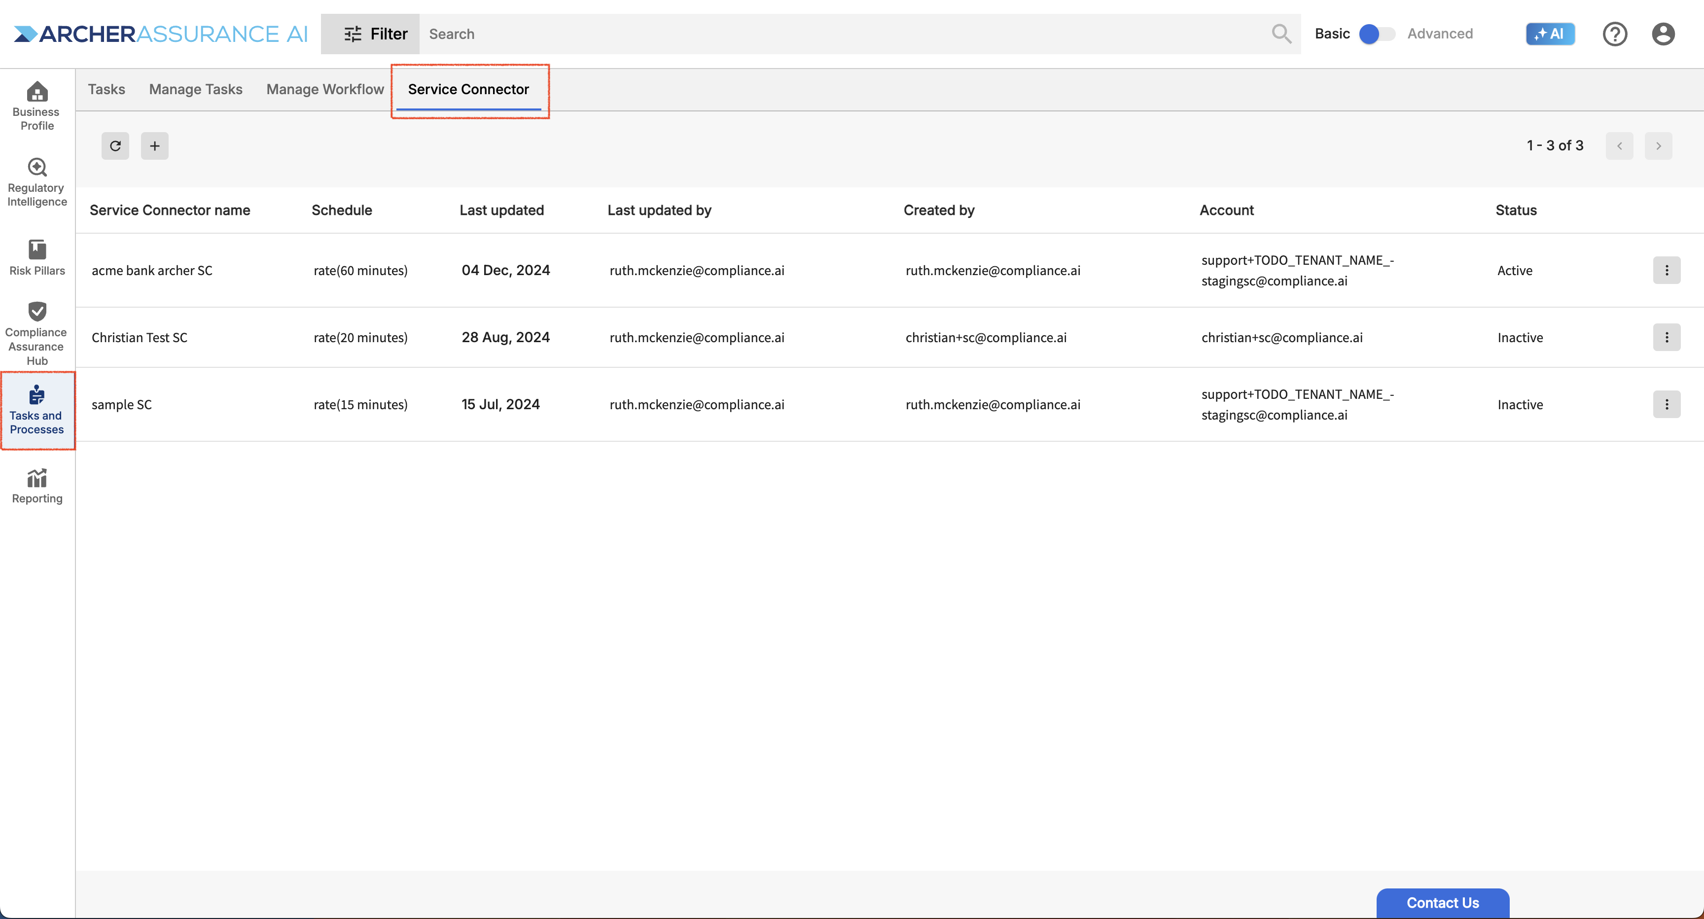The height and width of the screenshot is (919, 1704).
Task: Toggle Basic/Advanced search mode switch
Action: (x=1377, y=34)
